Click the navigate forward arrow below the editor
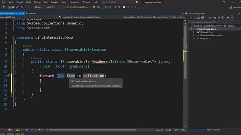The image size is (241, 135). [32, 130]
